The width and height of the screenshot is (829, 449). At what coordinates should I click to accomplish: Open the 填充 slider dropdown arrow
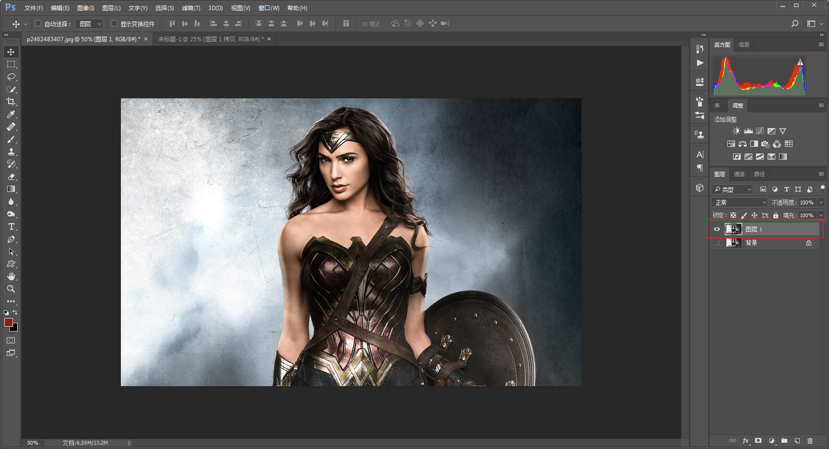(x=821, y=215)
